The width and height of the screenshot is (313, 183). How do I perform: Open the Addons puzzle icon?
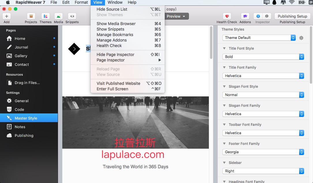pyautogui.click(x=245, y=16)
